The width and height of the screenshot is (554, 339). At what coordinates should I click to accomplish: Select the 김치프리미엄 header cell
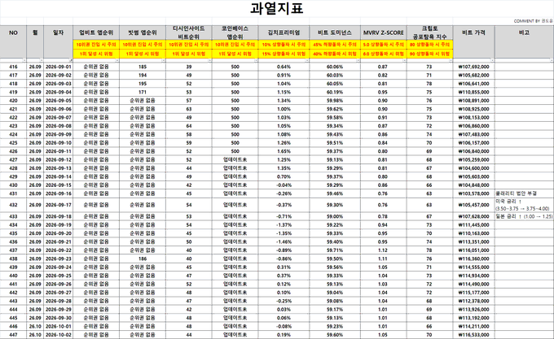click(284, 33)
